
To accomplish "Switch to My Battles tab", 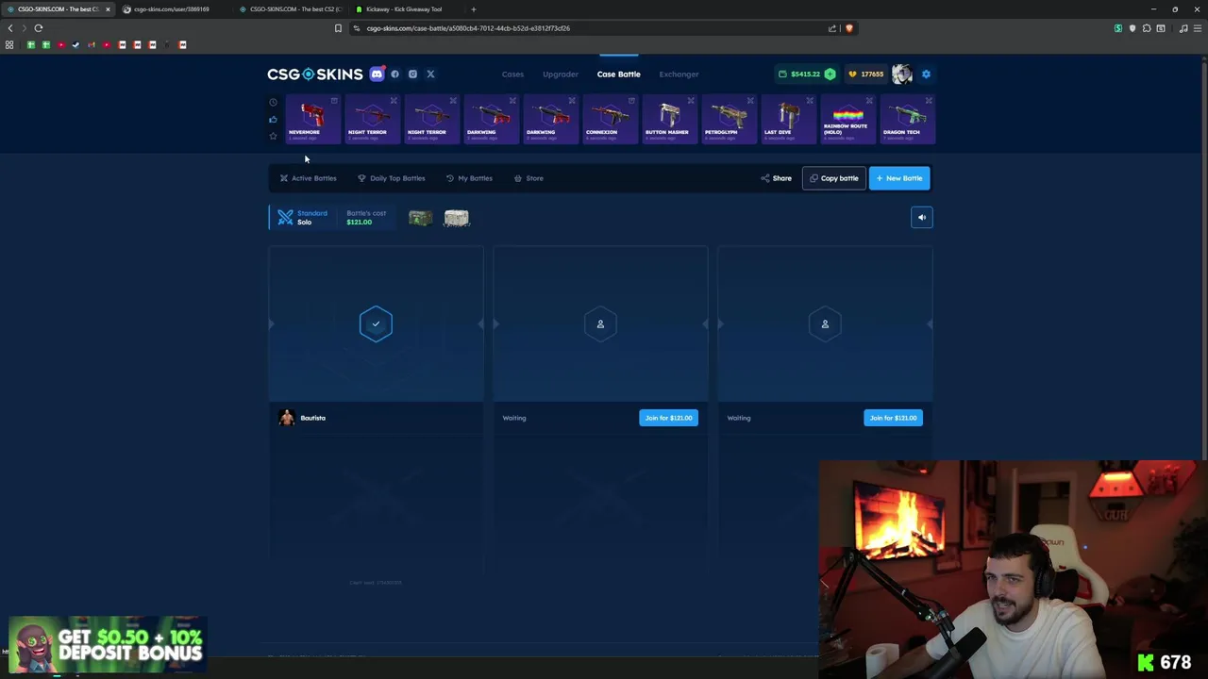I will click(469, 178).
